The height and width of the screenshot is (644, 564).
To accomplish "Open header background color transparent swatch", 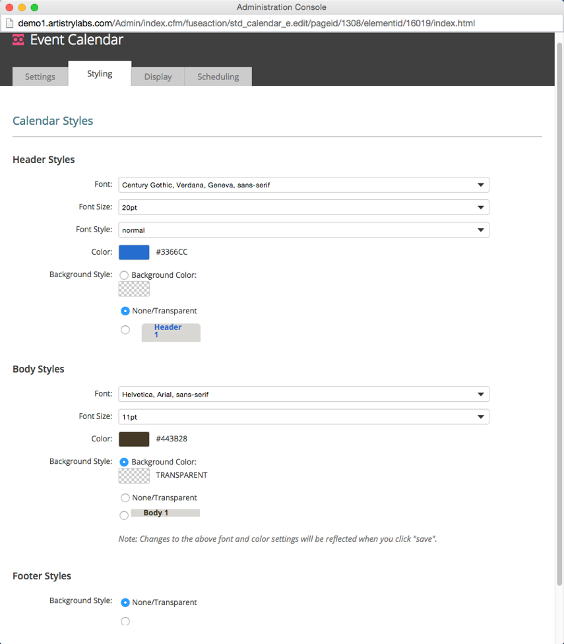I will pyautogui.click(x=134, y=289).
